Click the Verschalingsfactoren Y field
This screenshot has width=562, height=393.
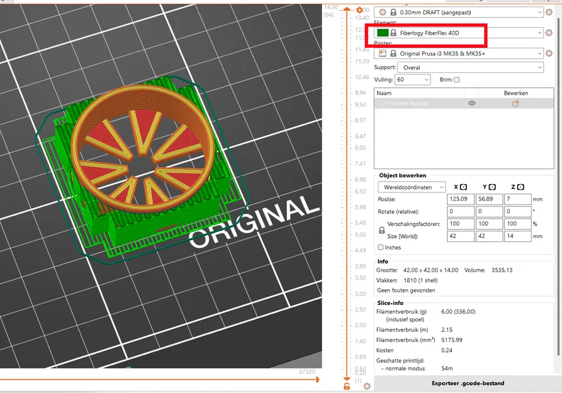pyautogui.click(x=489, y=224)
